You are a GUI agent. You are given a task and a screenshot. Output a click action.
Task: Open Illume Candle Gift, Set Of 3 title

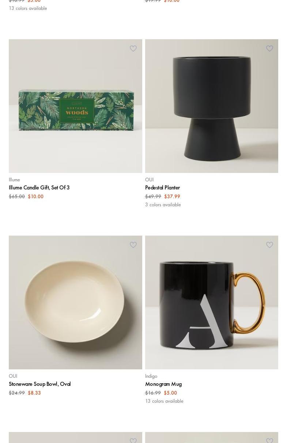(x=39, y=188)
